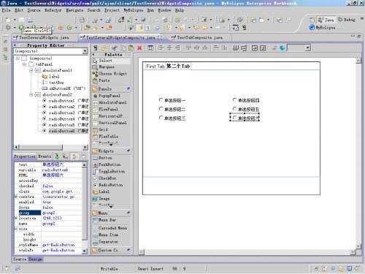Switch to the Source view tab

(20, 259)
